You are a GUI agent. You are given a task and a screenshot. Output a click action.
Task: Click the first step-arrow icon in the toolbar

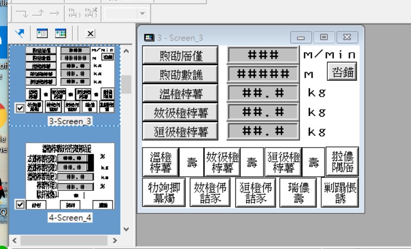point(22,13)
